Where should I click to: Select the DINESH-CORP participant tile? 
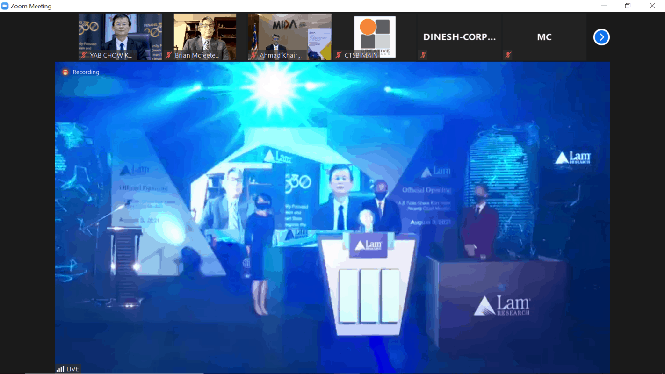coord(459,37)
